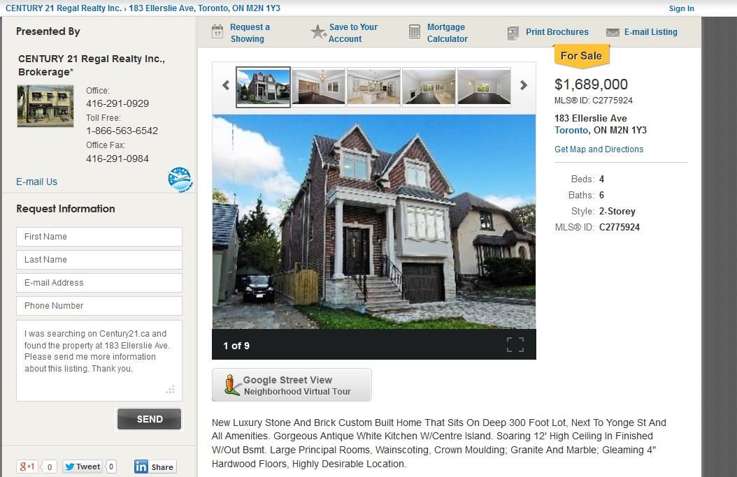Click the Google +1 button
Screen dimensions: 737x477
[x=27, y=467]
